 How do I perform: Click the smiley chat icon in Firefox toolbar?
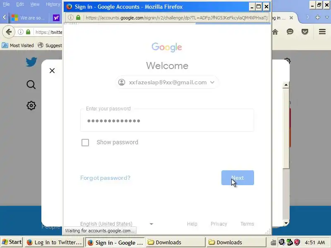tap(290, 32)
